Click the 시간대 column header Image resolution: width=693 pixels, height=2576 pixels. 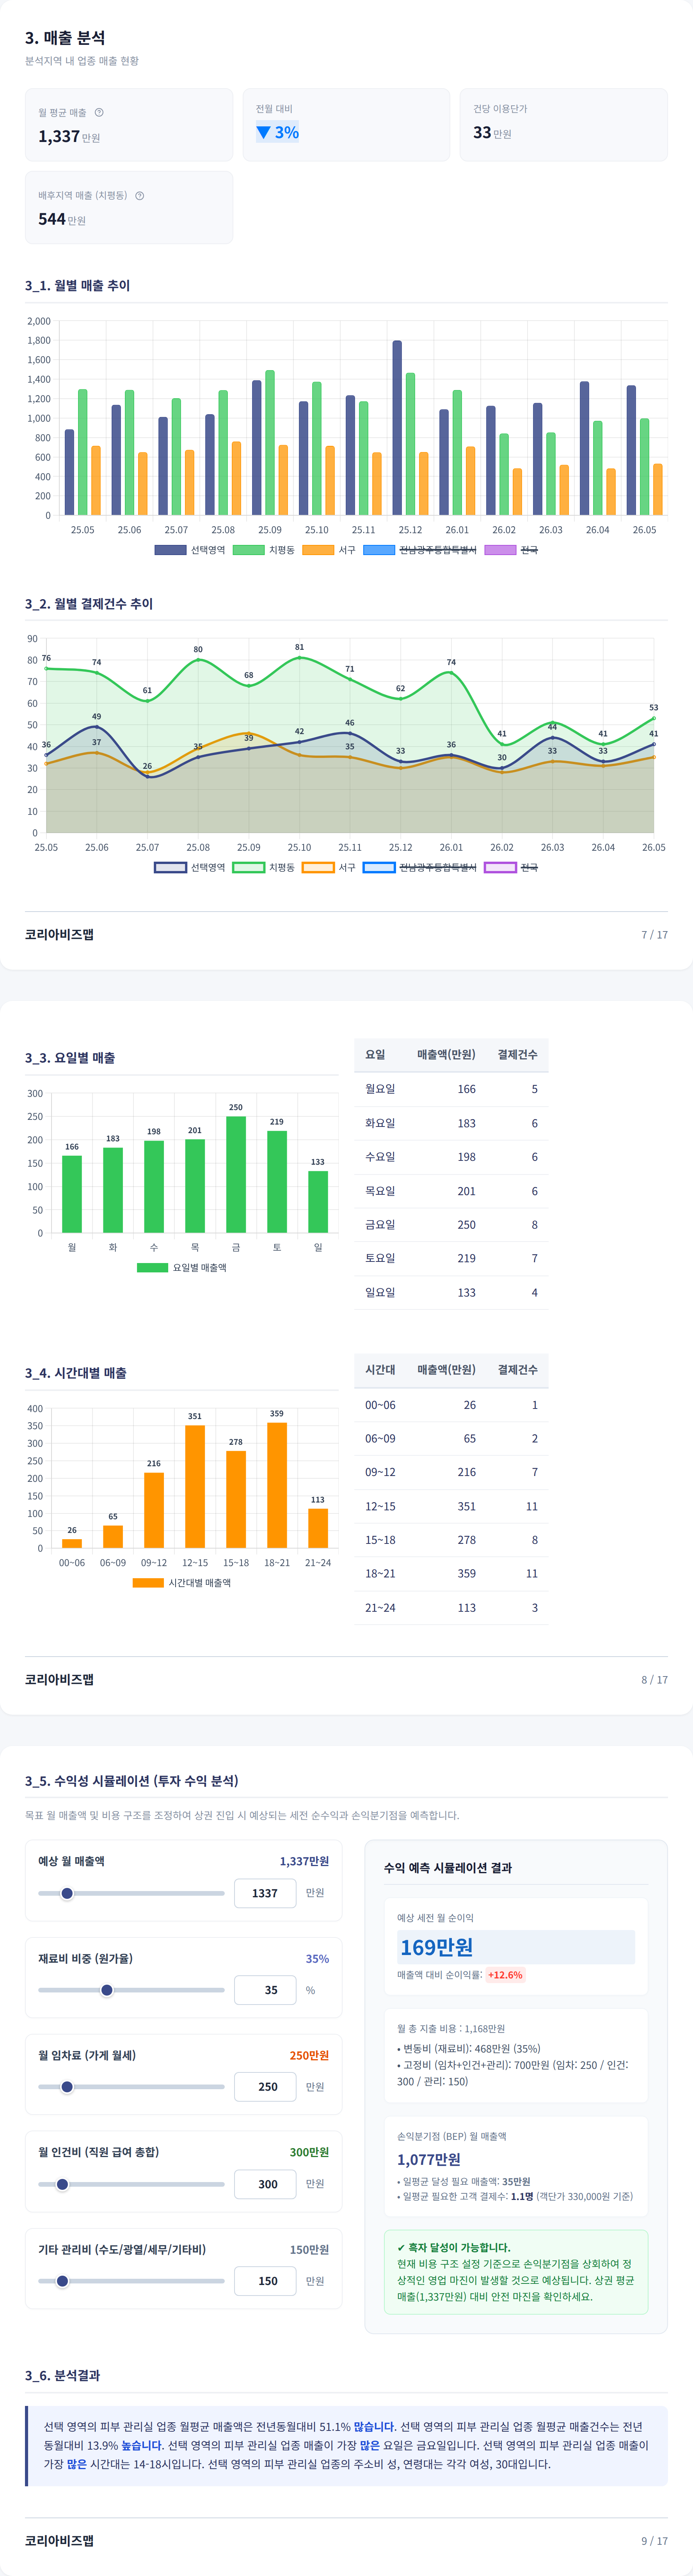[380, 1370]
